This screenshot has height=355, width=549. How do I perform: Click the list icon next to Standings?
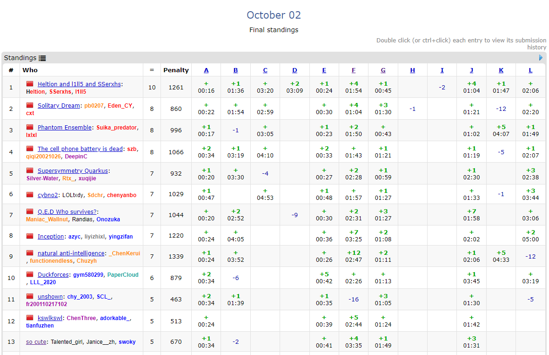42,58
